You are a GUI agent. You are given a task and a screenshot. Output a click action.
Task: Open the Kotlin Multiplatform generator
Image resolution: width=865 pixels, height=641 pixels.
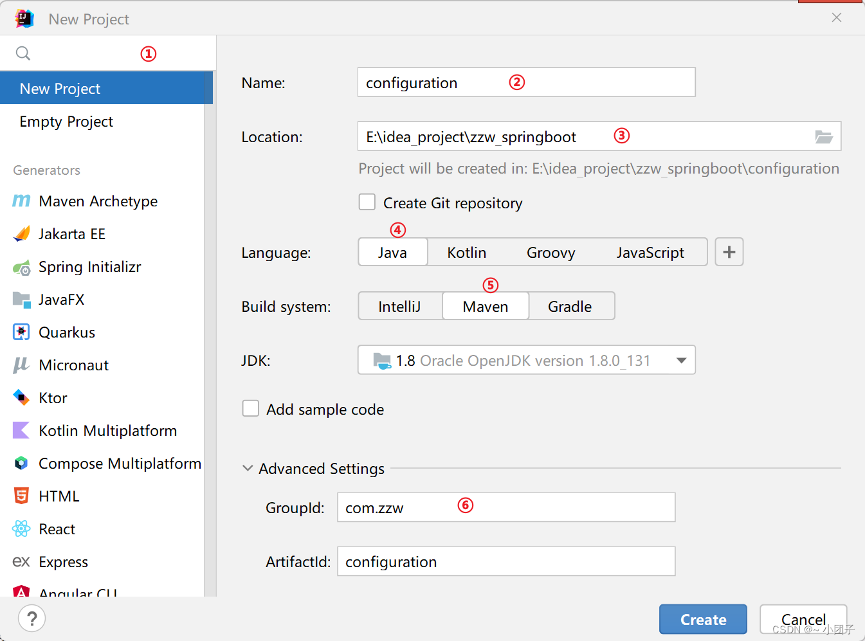pyautogui.click(x=102, y=431)
